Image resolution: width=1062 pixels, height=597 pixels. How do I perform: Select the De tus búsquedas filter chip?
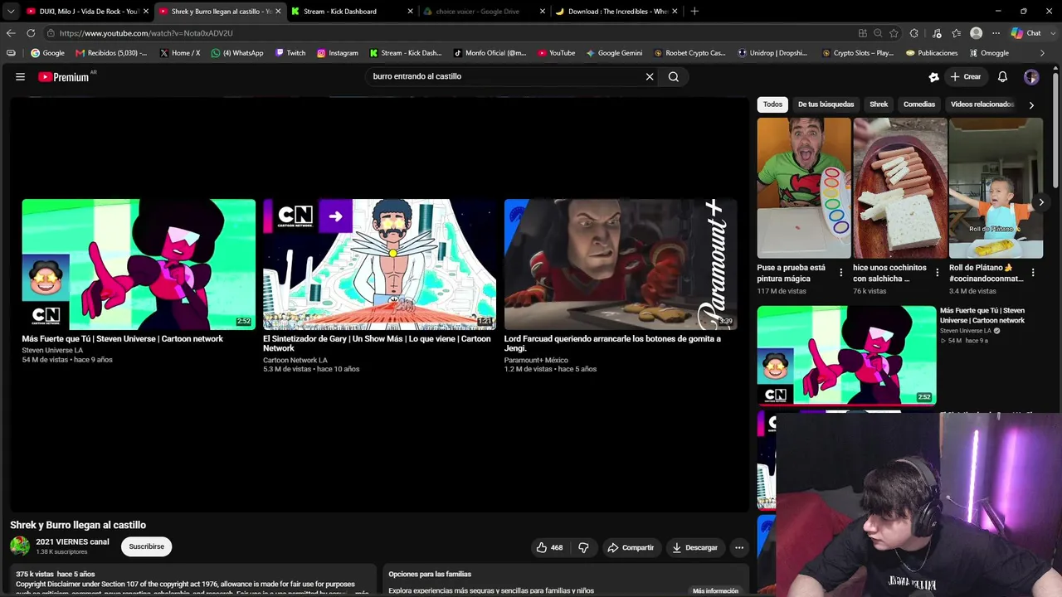pos(826,104)
